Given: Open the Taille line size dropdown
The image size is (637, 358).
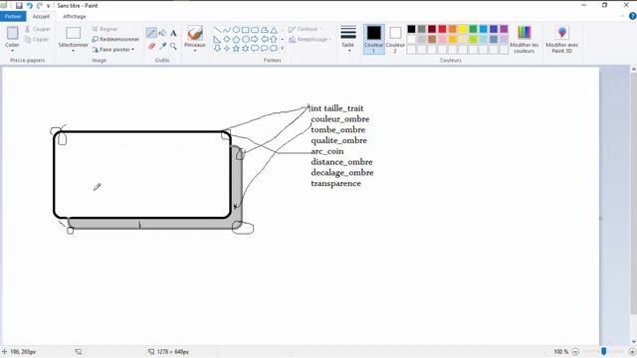Looking at the screenshot, I should click(x=348, y=39).
